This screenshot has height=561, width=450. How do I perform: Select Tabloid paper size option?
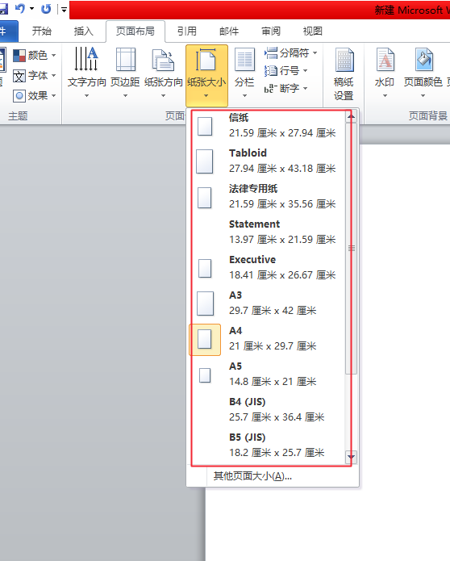click(268, 161)
